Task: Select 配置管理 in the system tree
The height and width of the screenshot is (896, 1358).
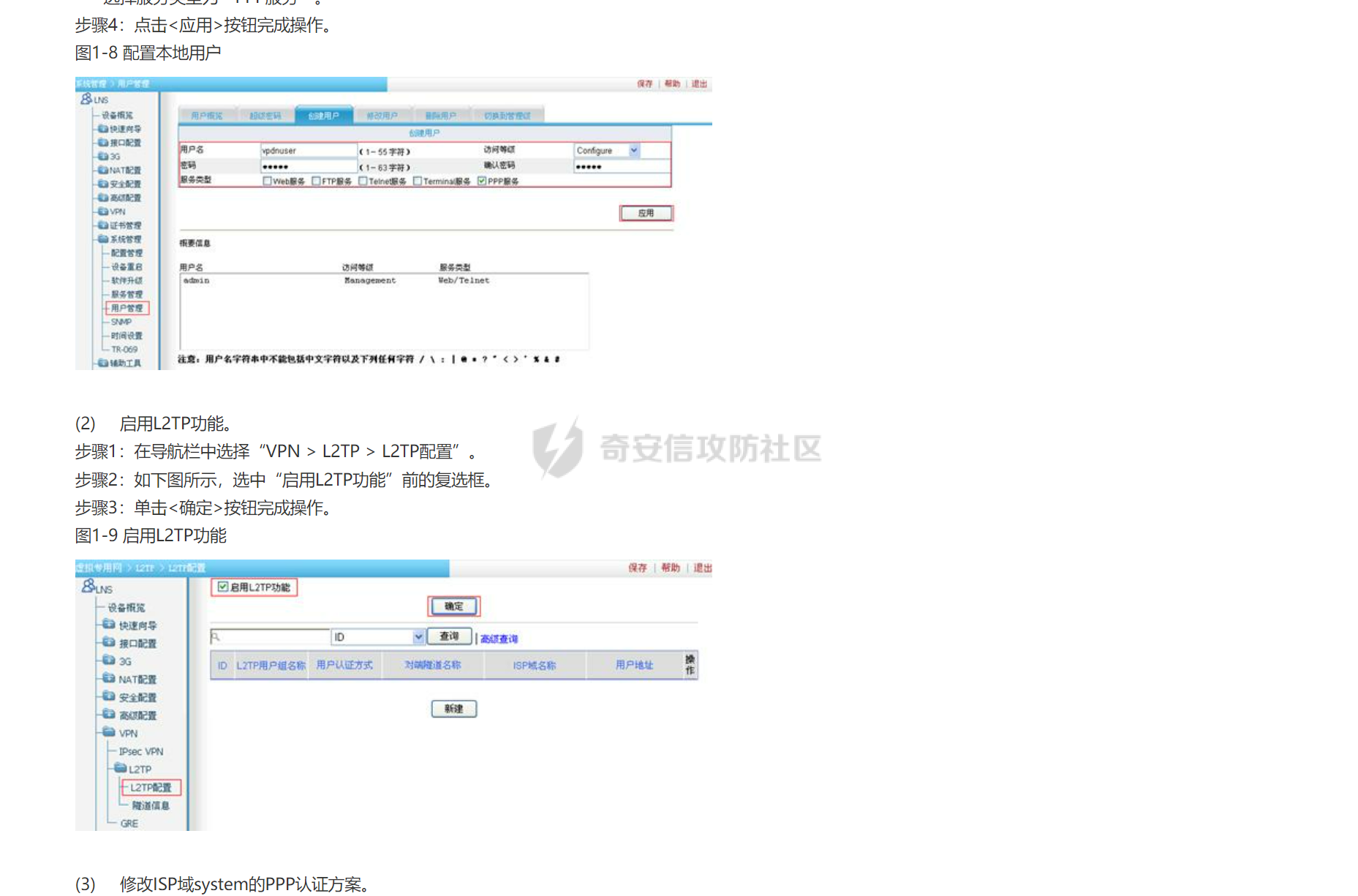Action: coord(127,253)
